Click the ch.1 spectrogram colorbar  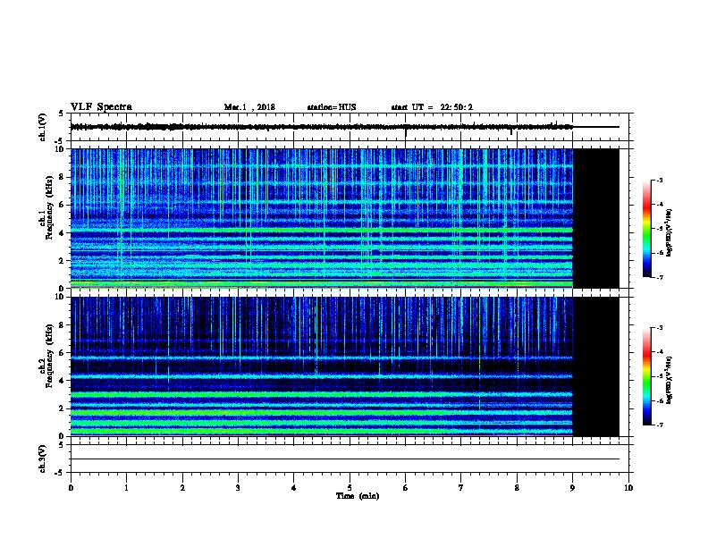click(646, 229)
